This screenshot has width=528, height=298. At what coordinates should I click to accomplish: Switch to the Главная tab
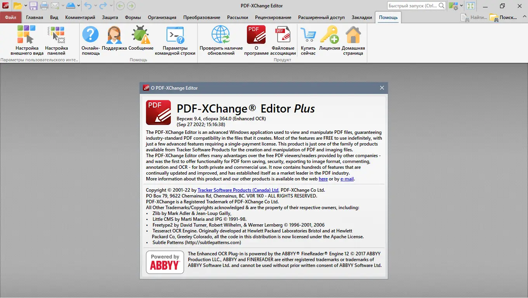tap(35, 17)
